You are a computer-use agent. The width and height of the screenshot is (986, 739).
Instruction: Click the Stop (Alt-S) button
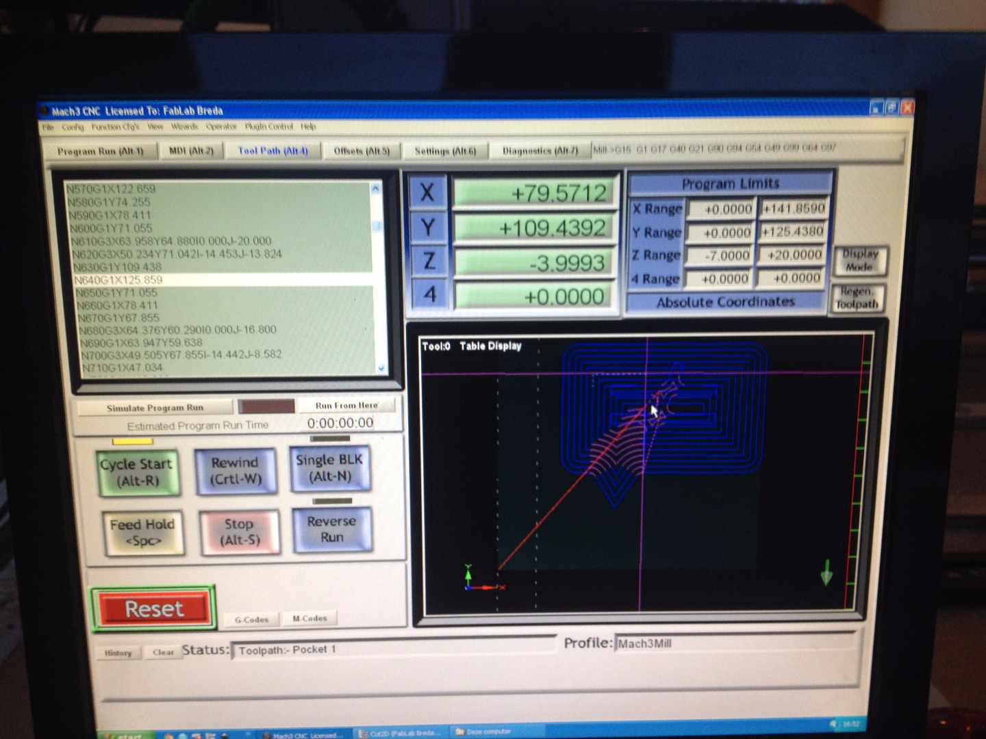pyautogui.click(x=239, y=532)
